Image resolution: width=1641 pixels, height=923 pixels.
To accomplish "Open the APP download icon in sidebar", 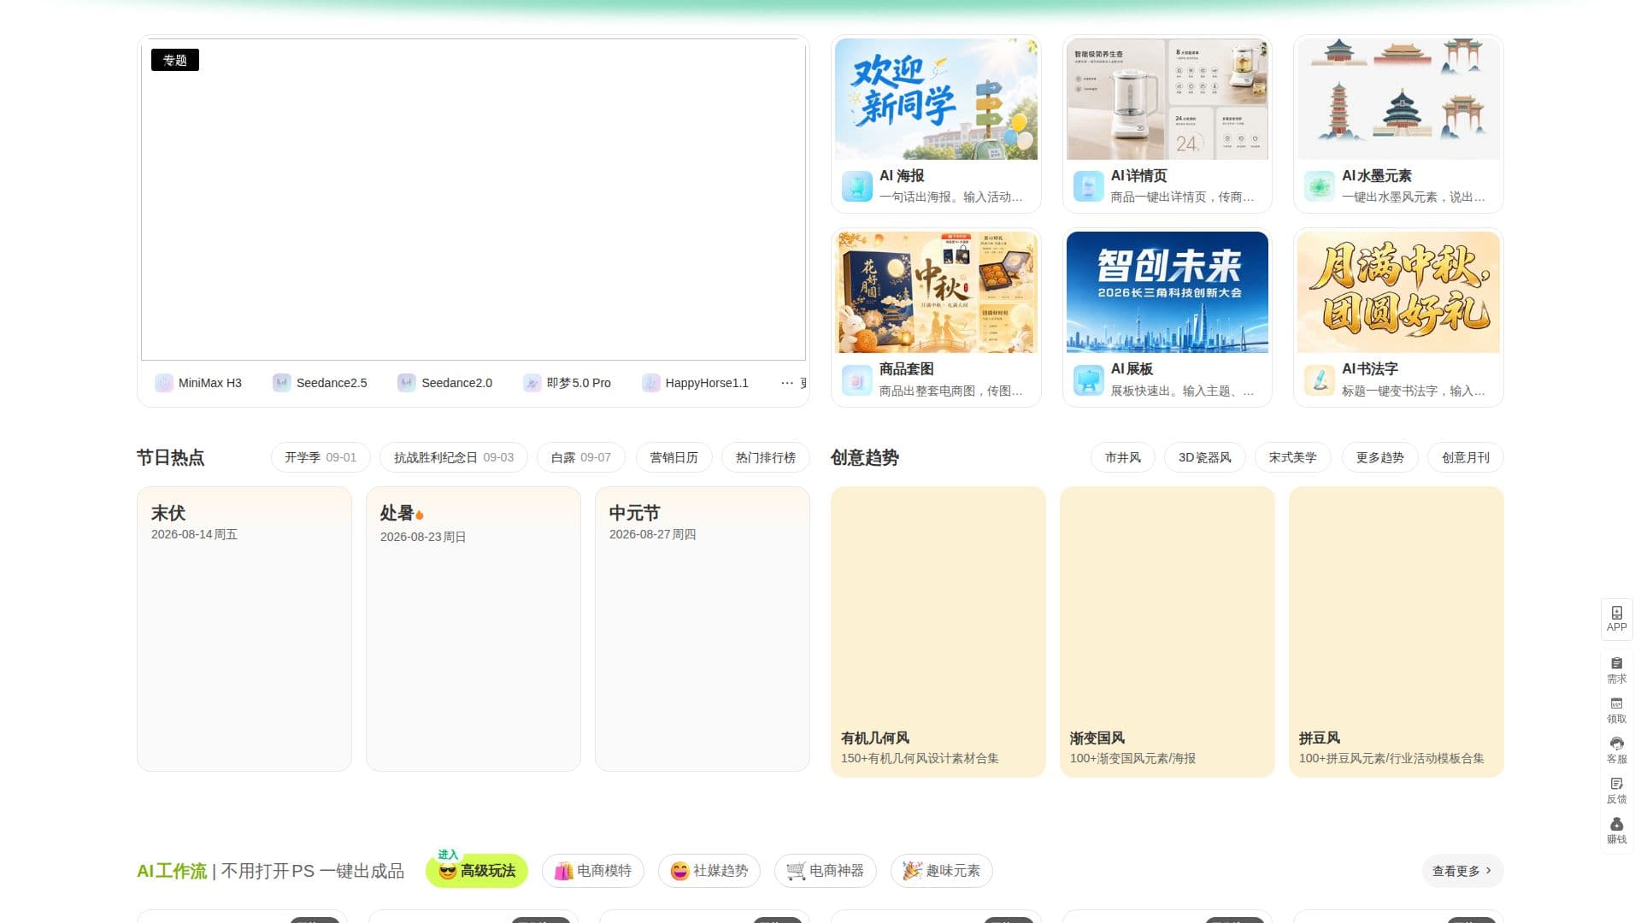I will [1616, 613].
